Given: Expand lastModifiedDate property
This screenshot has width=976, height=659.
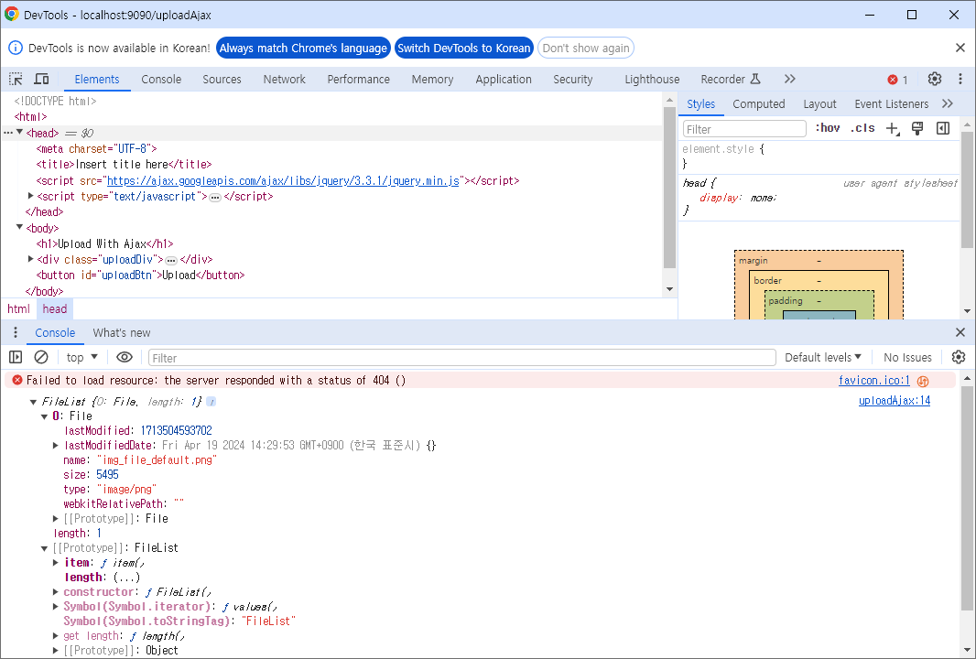Looking at the screenshot, I should [56, 446].
